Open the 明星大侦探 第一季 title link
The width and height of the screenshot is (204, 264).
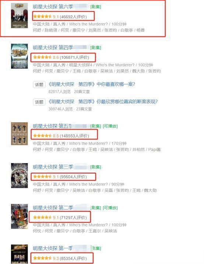point(53,248)
